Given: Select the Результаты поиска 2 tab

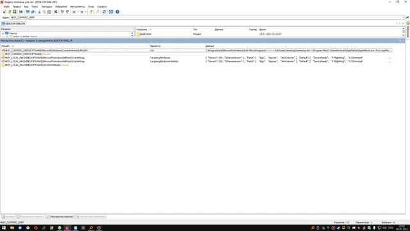Looking at the screenshot, I should point(60,217).
